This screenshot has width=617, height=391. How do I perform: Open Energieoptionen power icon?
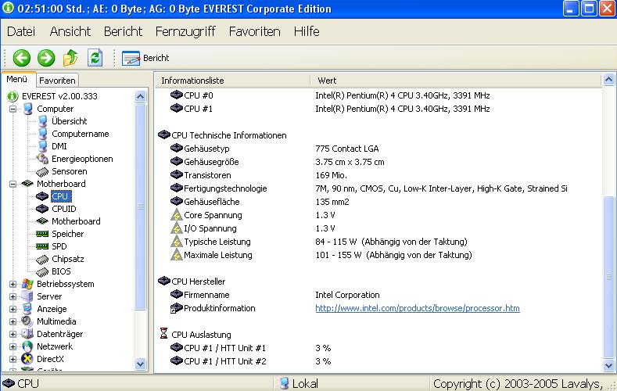[42, 159]
